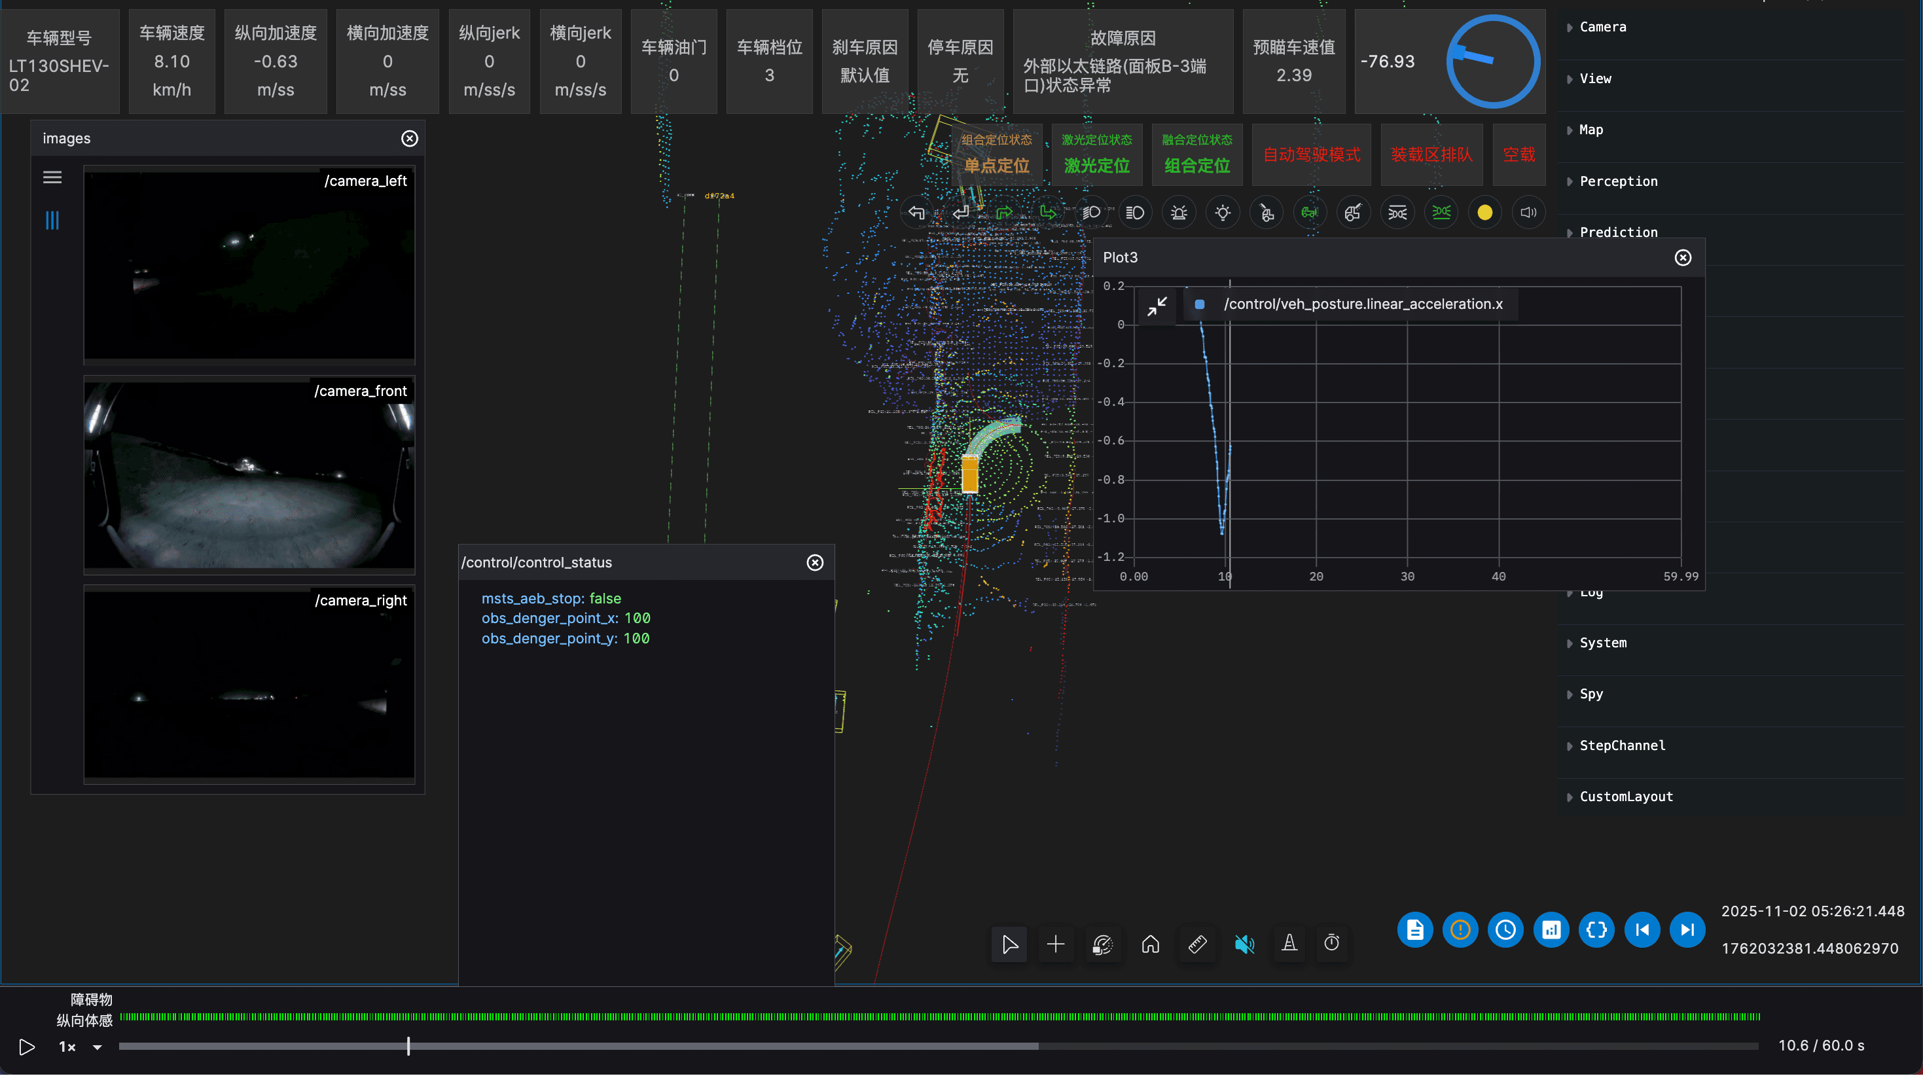Select the ruler measurement tool
Image resolution: width=1923 pixels, height=1076 pixels.
point(1197,944)
